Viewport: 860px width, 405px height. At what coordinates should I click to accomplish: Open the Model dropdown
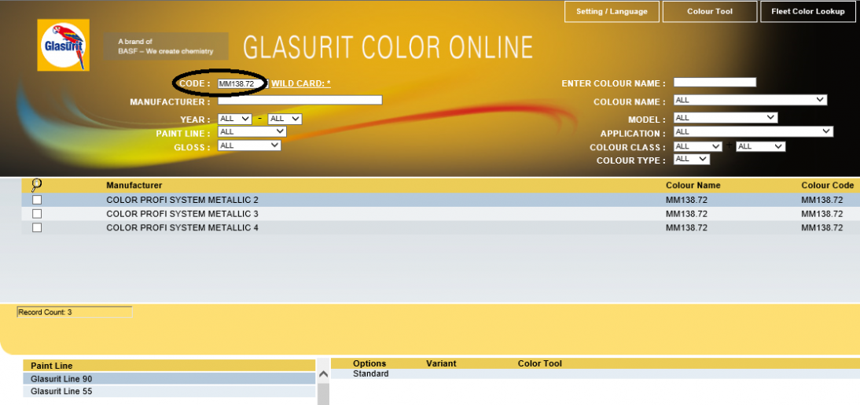coord(726,117)
